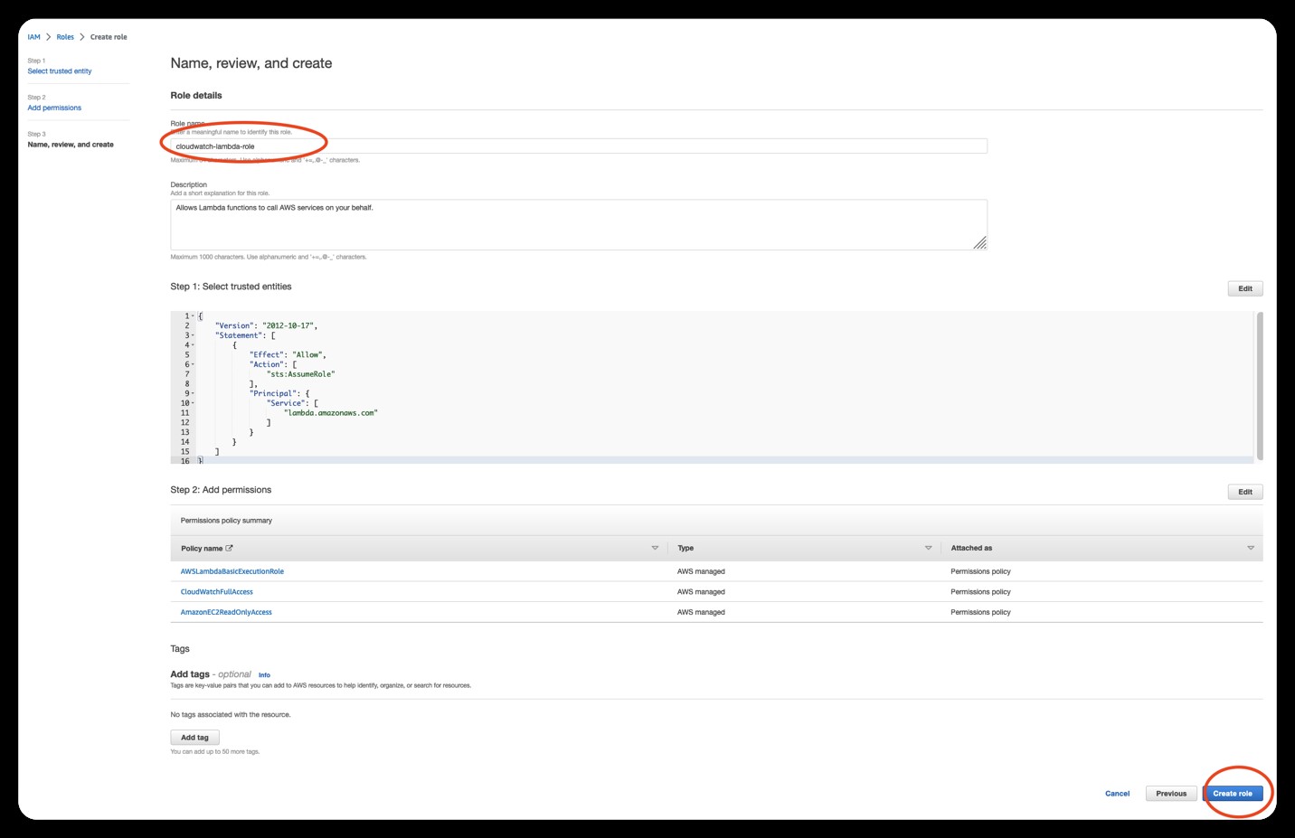Open the Attached as column sort control

pos(1250,547)
